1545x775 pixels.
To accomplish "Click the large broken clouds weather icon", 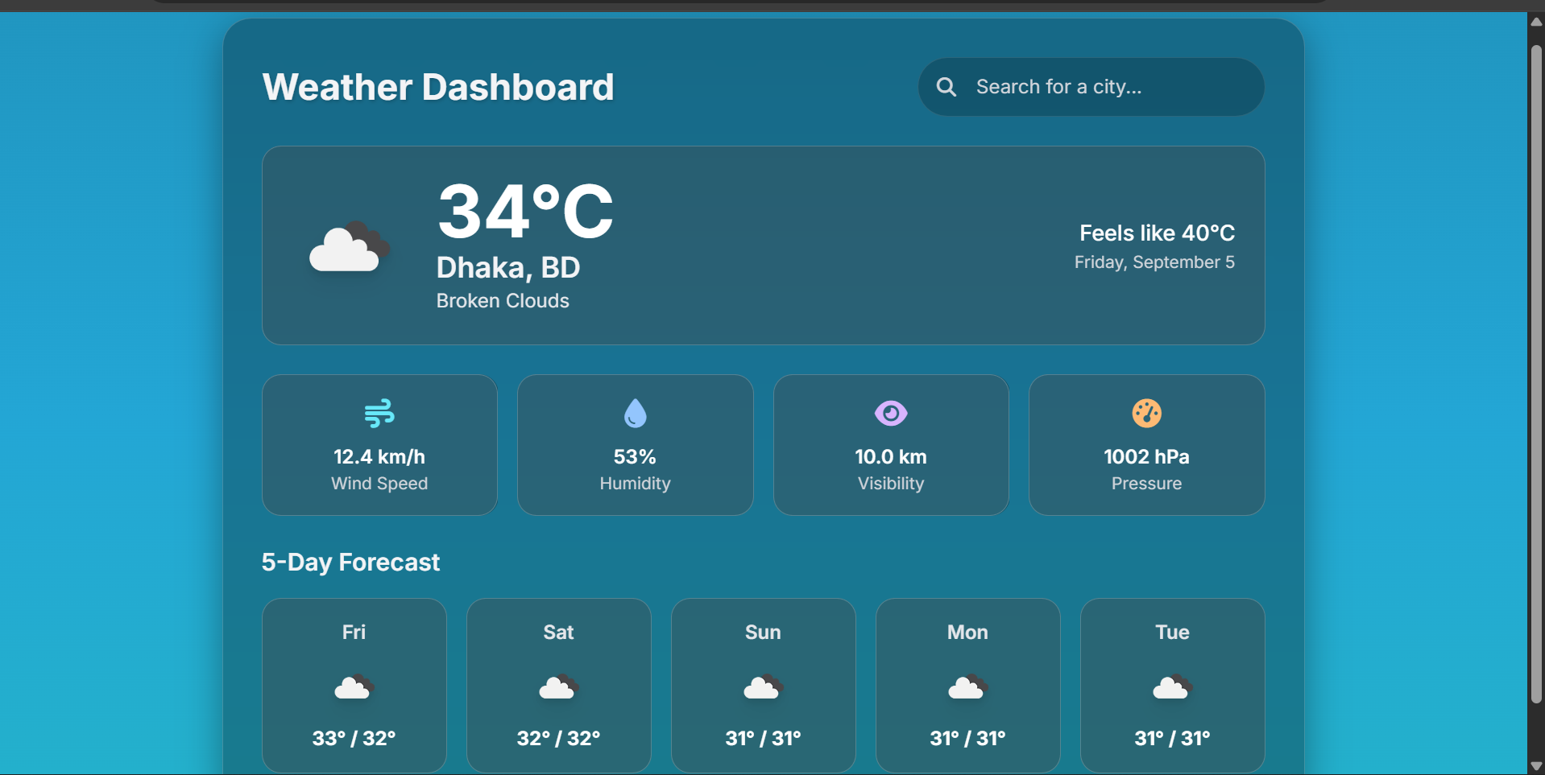I will [350, 246].
